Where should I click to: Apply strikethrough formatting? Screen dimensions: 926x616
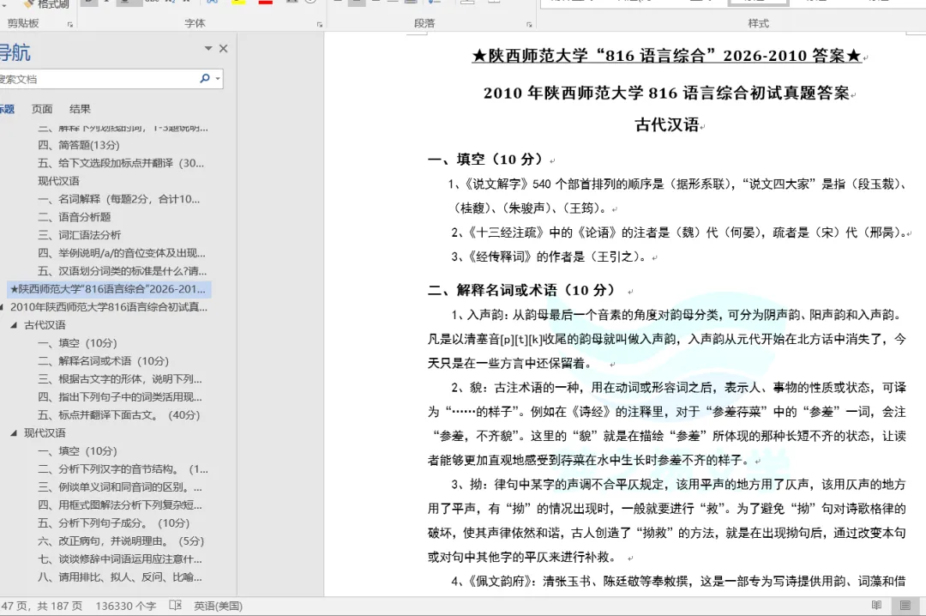(152, 3)
